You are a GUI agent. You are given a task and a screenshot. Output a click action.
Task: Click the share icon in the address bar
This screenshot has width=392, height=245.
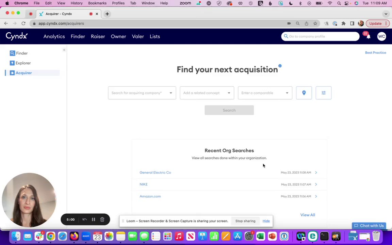[x=306, y=23]
